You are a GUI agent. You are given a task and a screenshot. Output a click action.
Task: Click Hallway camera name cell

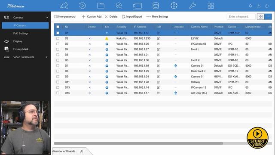click(x=196, y=82)
